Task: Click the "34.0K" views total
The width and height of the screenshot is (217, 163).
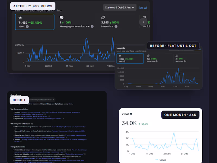Action: pyautogui.click(x=129, y=123)
